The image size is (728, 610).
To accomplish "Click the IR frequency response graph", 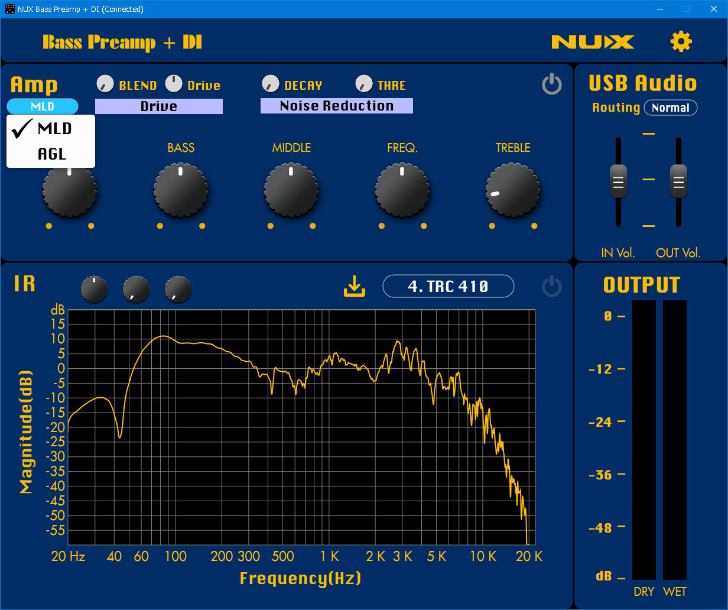I will tap(301, 427).
